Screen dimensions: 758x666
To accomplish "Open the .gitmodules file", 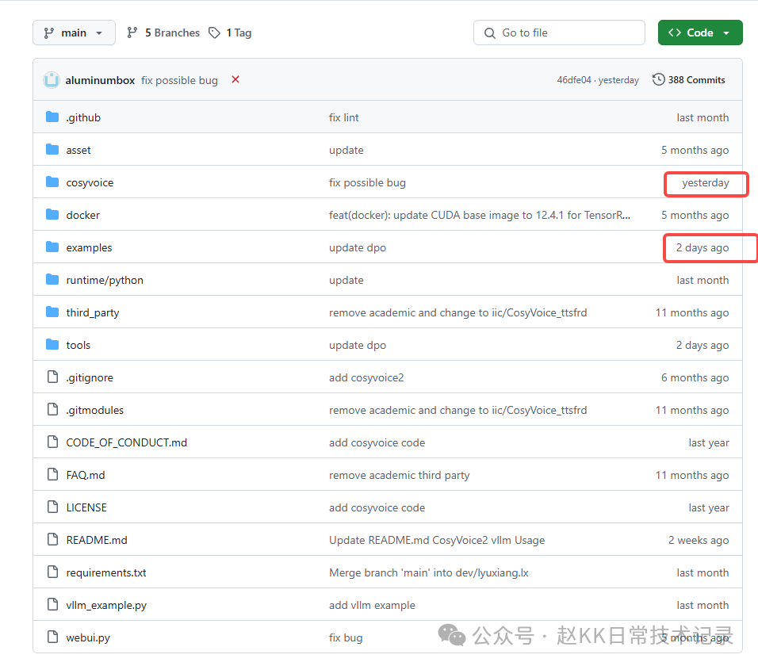I will tap(95, 410).
